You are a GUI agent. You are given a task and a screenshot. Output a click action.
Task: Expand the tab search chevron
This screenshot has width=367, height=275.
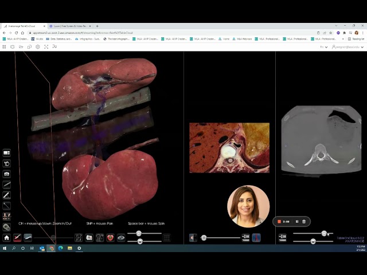click(336, 26)
